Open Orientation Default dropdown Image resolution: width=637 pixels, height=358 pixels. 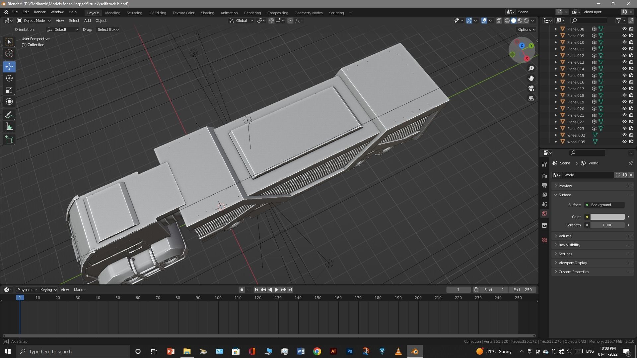[x=62, y=30]
